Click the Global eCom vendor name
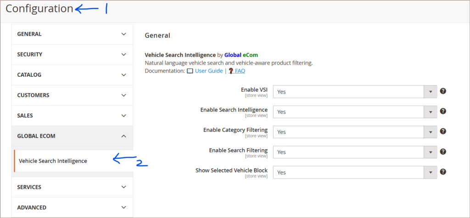Viewport: 470px width, 218px height. click(241, 55)
